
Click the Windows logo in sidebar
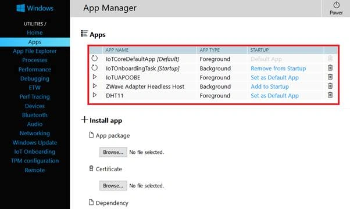tap(20, 8)
